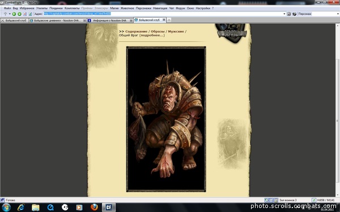Open the Поединки menu
Image resolution: width=340 pixels, height=212 pixels.
pyautogui.click(x=56, y=8)
